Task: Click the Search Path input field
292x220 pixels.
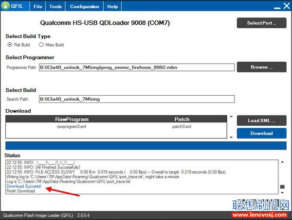Action: [x=137, y=99]
